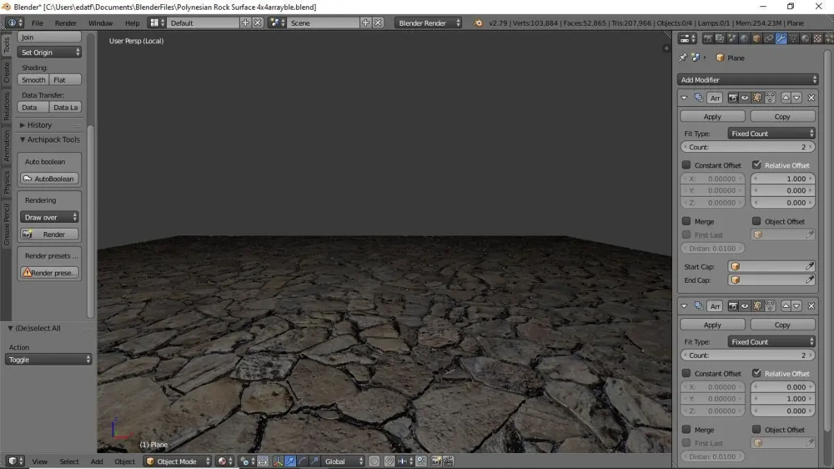
Task: Toggle the pin icon beside Plane
Action: point(682,58)
